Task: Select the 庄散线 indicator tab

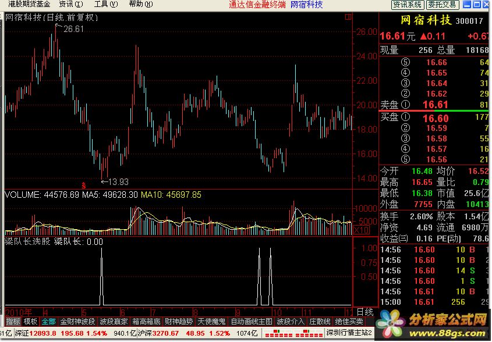Action: (x=320, y=321)
